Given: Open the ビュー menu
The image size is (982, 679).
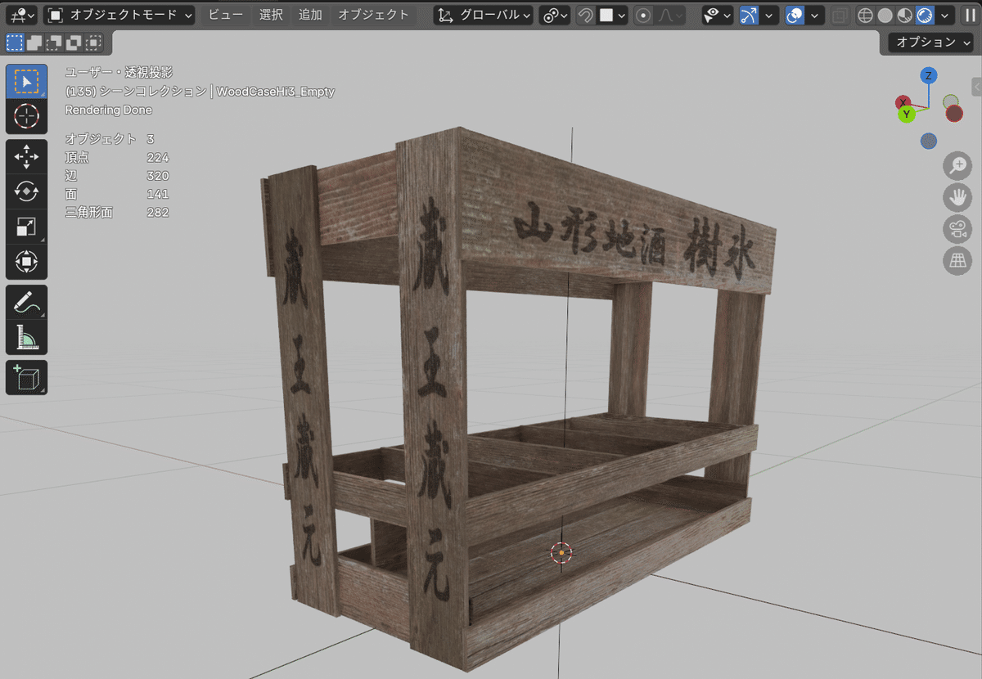Looking at the screenshot, I should [225, 15].
